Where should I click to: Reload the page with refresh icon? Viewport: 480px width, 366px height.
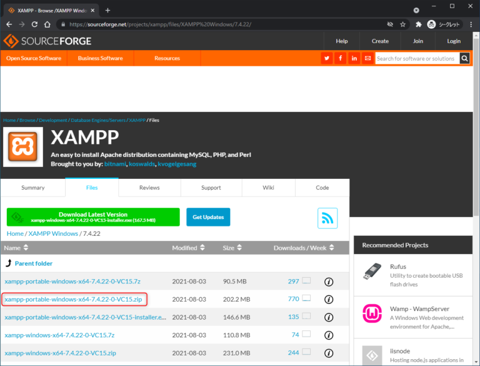(34, 24)
